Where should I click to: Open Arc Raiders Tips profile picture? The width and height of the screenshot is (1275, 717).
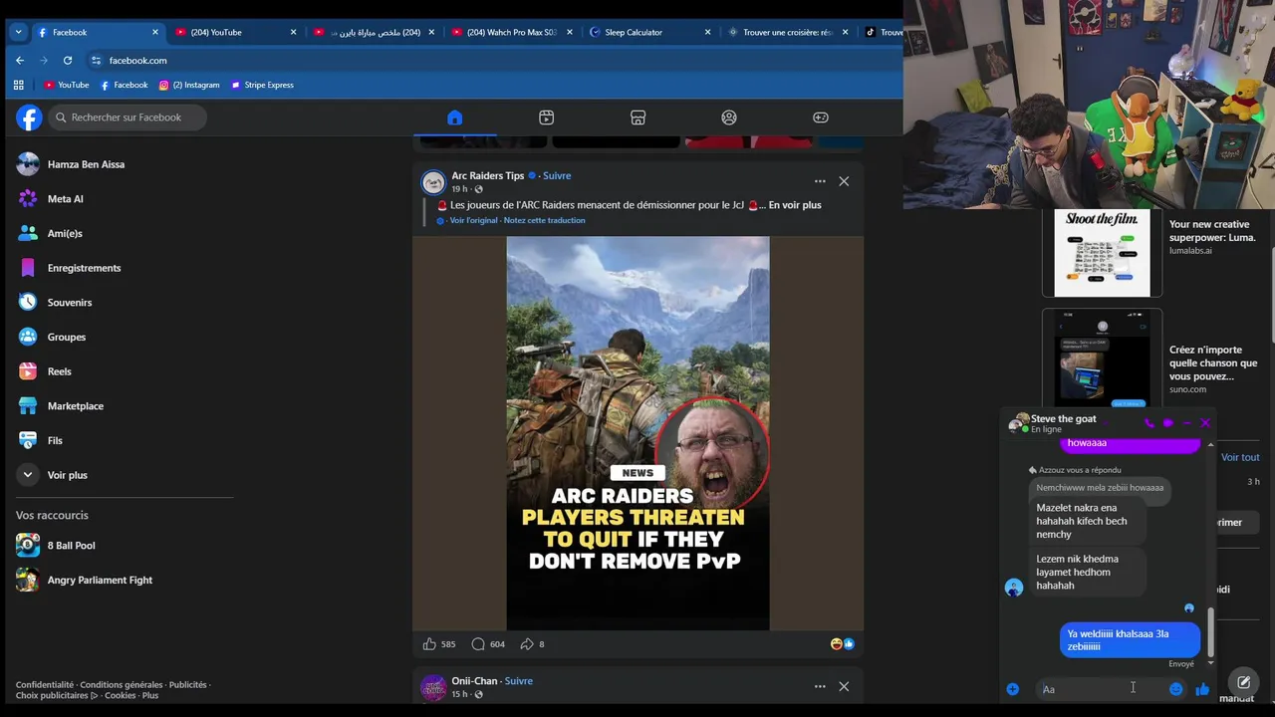coord(433,182)
